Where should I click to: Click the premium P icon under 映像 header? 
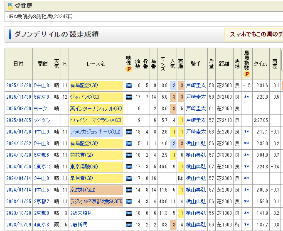pyautogui.click(x=129, y=69)
